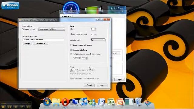
Task: Close the config dialog window
Action: (x=107, y=19)
